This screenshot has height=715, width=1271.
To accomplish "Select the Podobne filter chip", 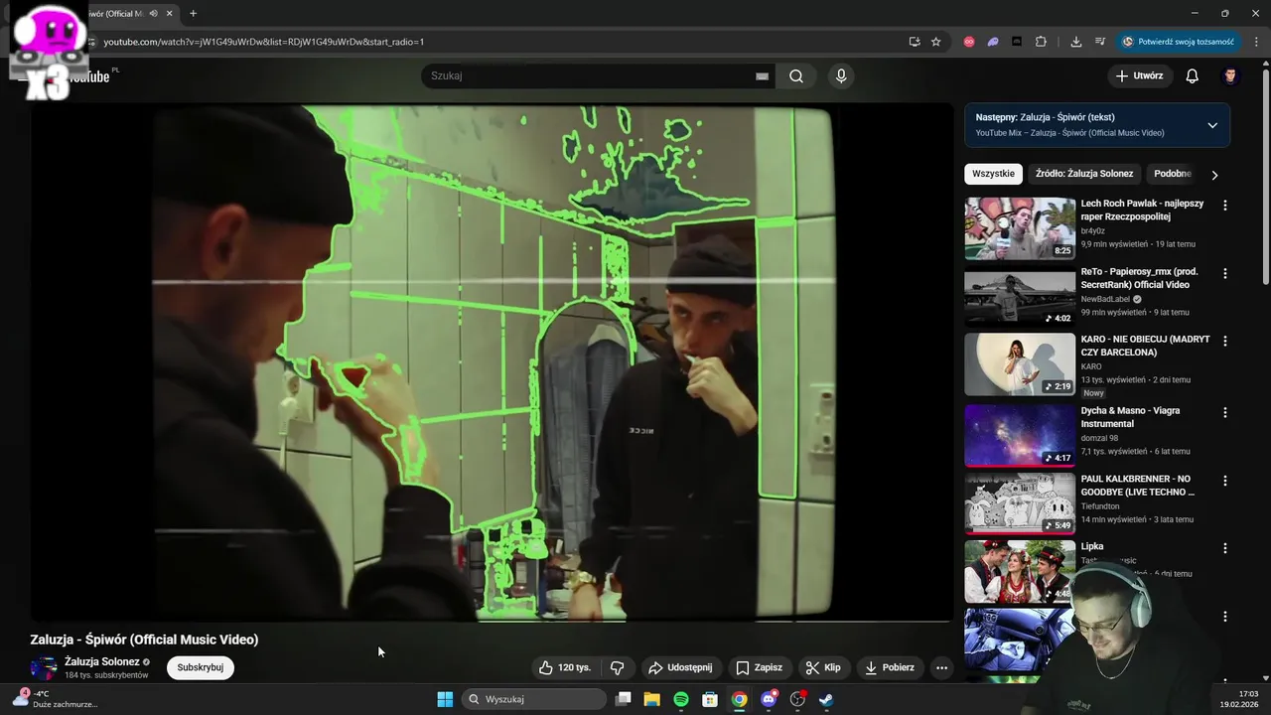I will point(1172,174).
